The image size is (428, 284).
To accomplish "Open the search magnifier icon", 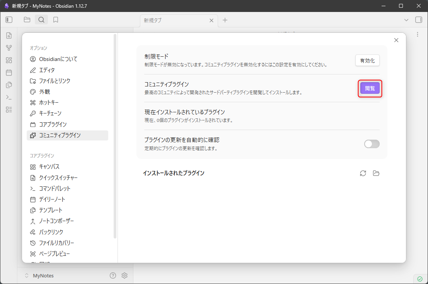I will 41,20.
